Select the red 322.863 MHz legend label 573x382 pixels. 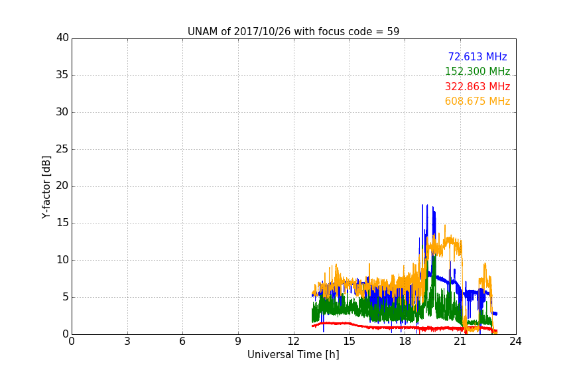click(x=477, y=87)
